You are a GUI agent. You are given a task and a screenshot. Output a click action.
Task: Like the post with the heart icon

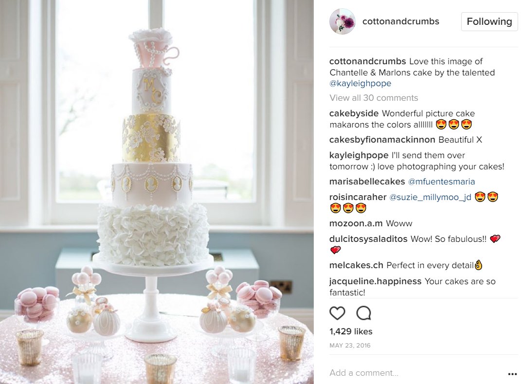click(337, 313)
